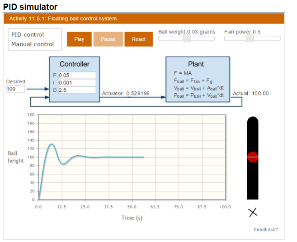The height and width of the screenshot is (242, 297).
Task: Click the Plant block title
Action: [x=196, y=64]
